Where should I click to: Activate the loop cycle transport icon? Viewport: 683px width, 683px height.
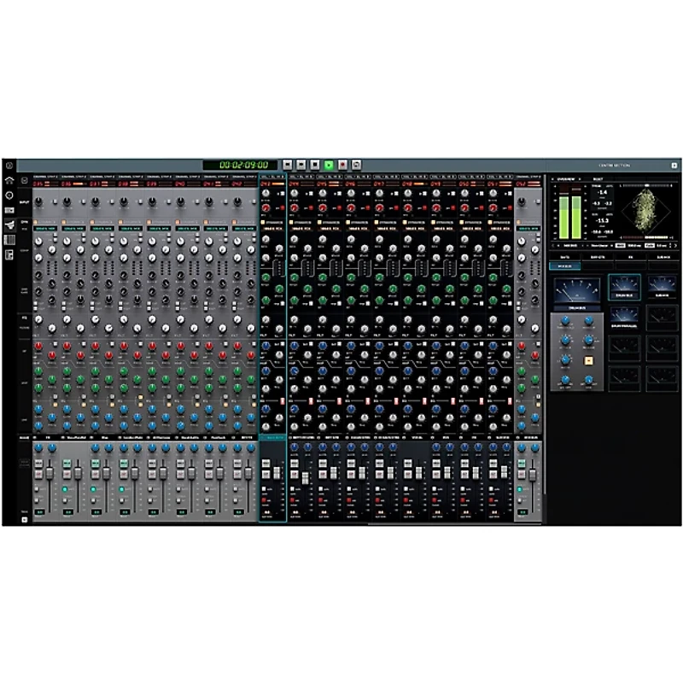(x=355, y=162)
